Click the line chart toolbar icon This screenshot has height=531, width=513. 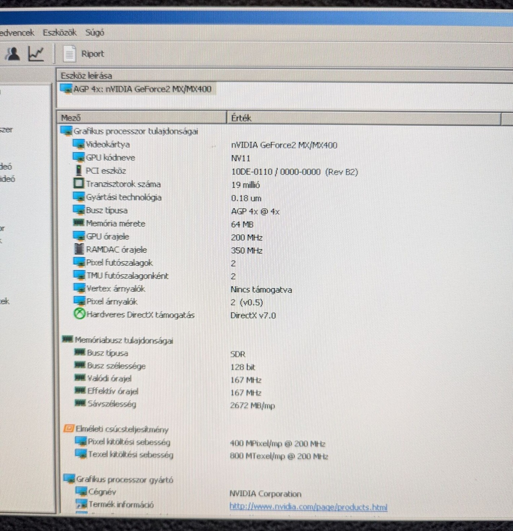click(x=36, y=54)
